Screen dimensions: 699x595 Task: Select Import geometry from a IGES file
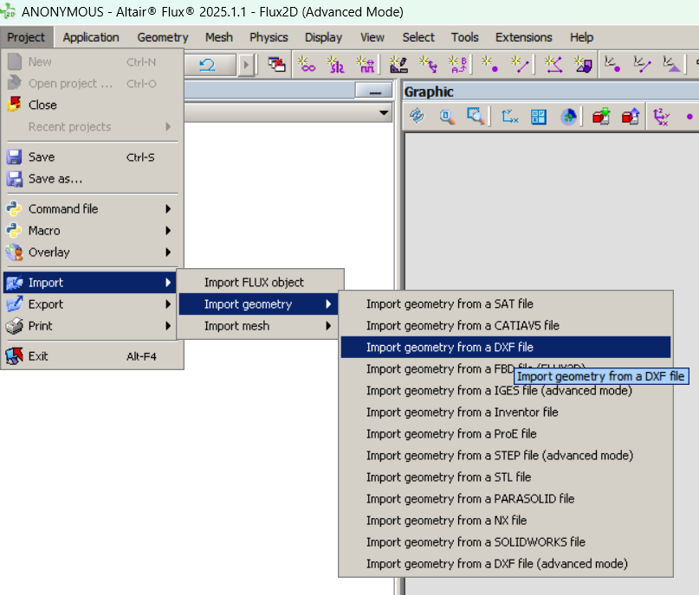506,391
